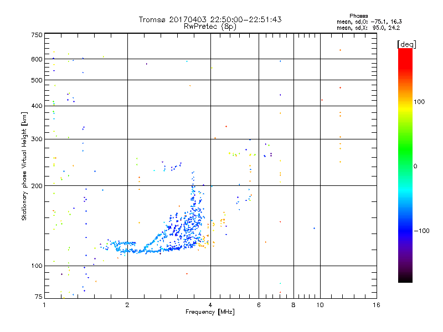443x332 pixels.
Task: Select the "RwPretec (8p)" subtitle
Action: (210, 27)
